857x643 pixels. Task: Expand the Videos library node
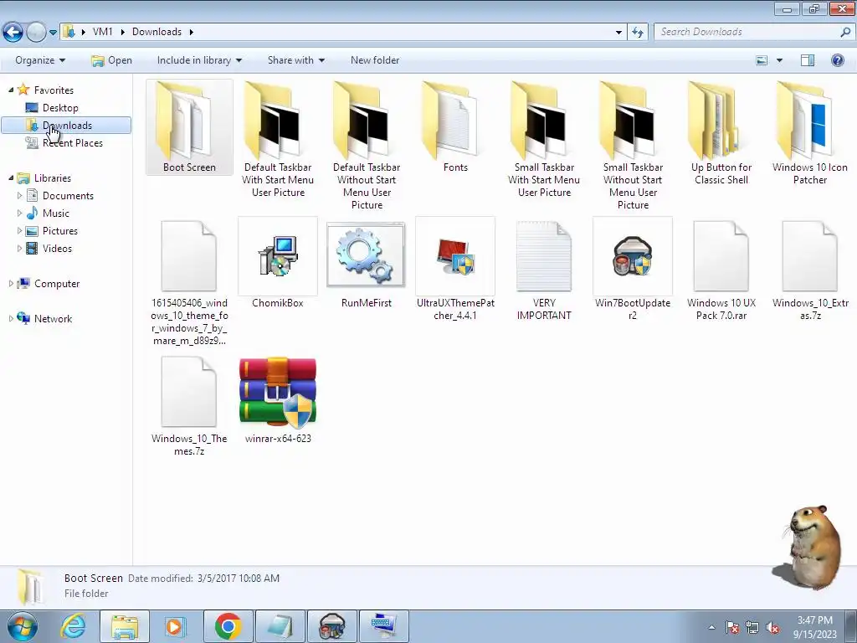click(x=20, y=248)
